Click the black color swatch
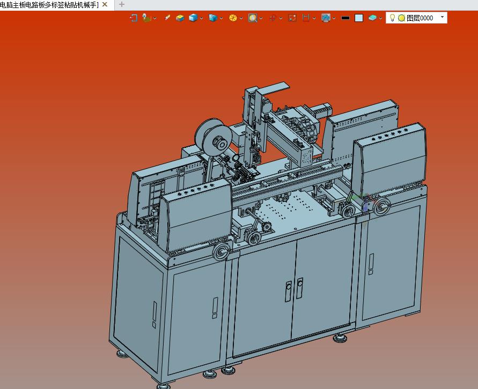This screenshot has width=478, height=389. [x=345, y=18]
